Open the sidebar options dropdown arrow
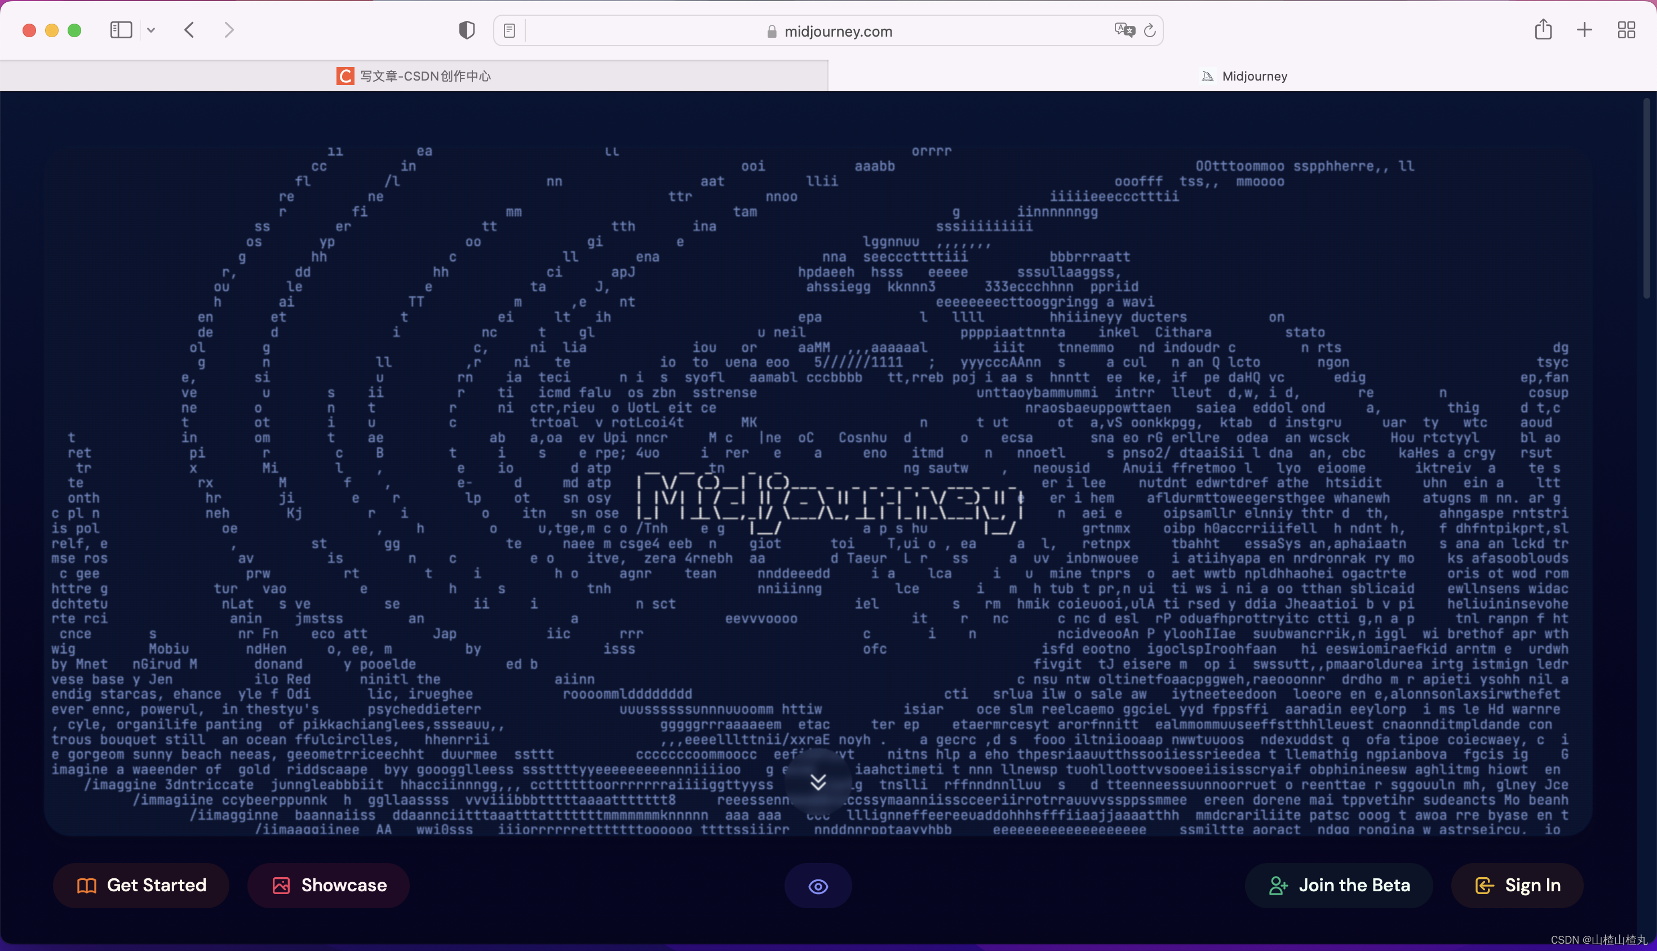 (x=151, y=30)
